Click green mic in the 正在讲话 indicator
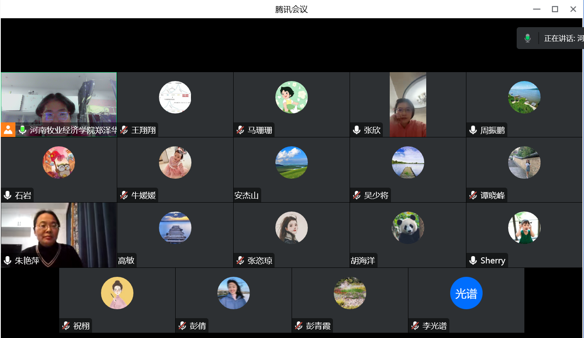 click(x=527, y=38)
